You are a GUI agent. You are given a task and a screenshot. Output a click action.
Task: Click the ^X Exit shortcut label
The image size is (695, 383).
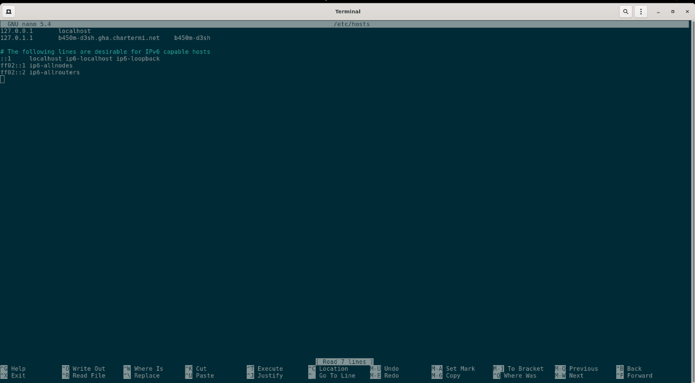[14, 375]
